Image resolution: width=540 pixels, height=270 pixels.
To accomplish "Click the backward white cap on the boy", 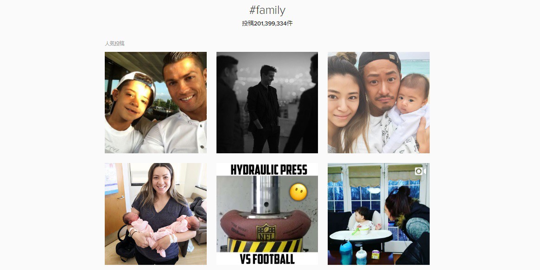I will pyautogui.click(x=137, y=82).
